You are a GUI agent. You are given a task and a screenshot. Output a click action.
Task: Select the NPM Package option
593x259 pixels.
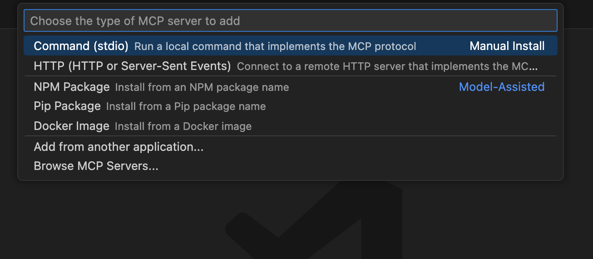pyautogui.click(x=72, y=87)
